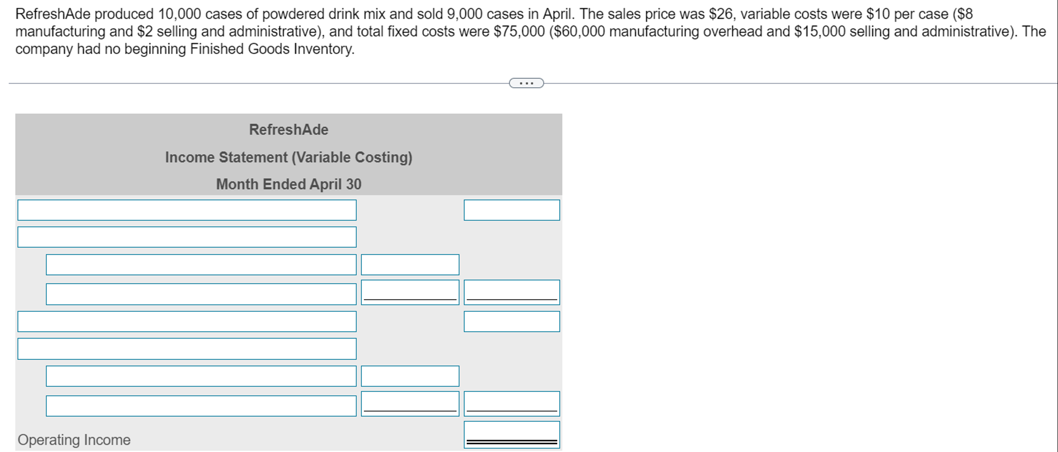Viewport: 1058px width, 452px height.
Task: Click the last indented label field
Action: pos(201,403)
